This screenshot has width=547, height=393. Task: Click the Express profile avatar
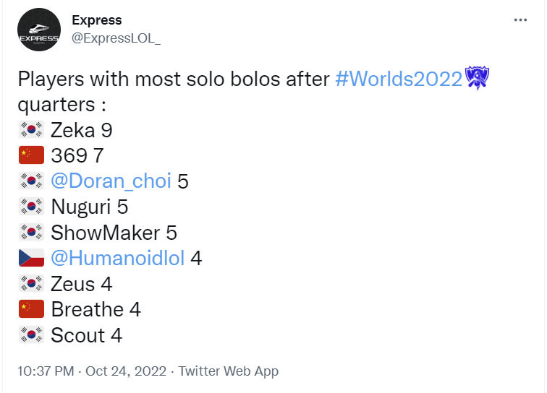tap(39, 30)
